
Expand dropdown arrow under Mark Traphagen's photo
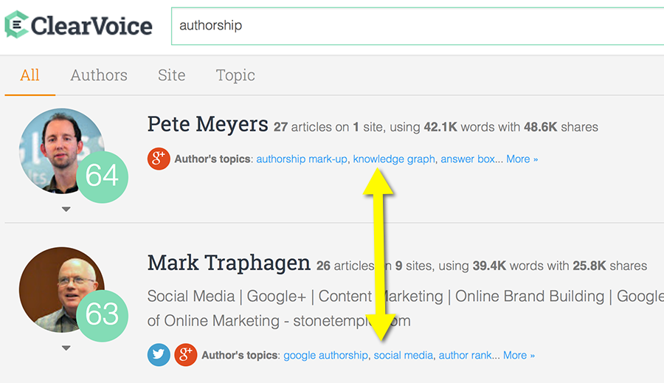[66, 348]
